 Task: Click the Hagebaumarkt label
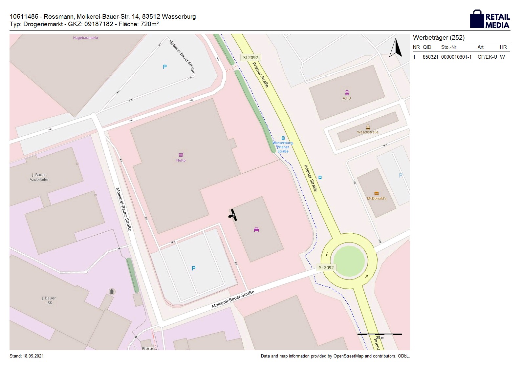click(86, 38)
